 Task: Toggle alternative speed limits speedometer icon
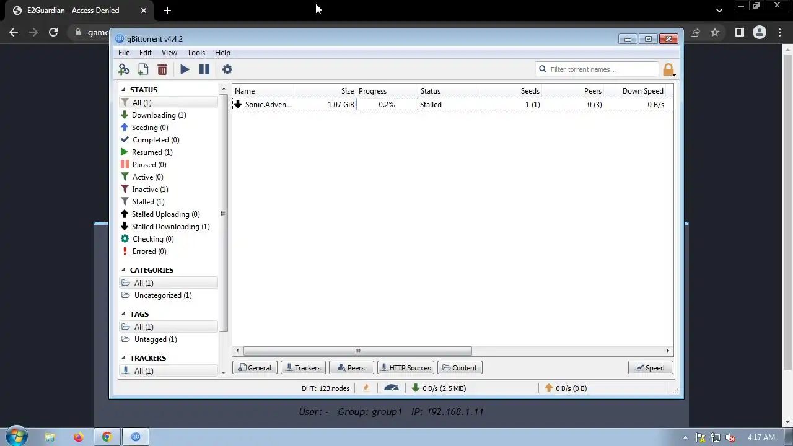click(392, 388)
